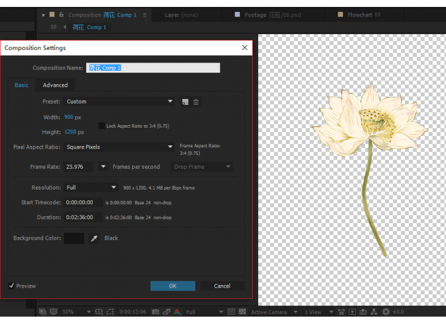Image resolution: width=446 pixels, height=328 pixels.
Task: Select the Layer (none) panel tab
Action: (x=181, y=15)
